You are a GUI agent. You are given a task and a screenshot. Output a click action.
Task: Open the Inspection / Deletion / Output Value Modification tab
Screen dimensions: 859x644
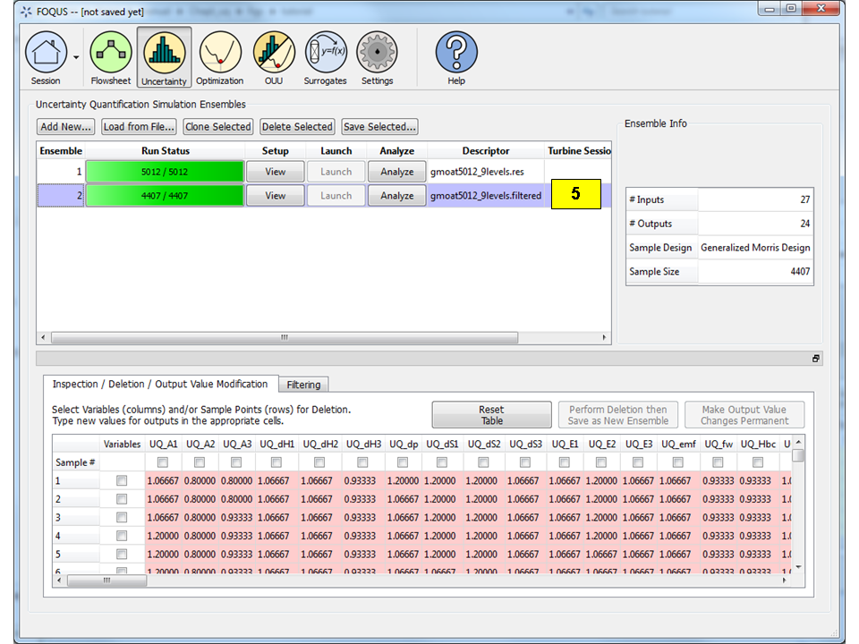[159, 384]
